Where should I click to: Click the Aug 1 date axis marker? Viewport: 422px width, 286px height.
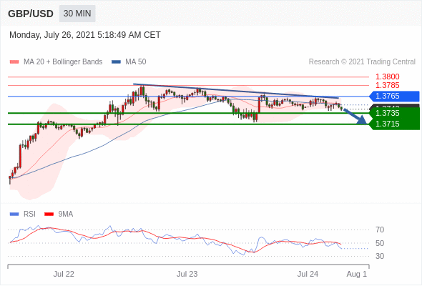357,274
